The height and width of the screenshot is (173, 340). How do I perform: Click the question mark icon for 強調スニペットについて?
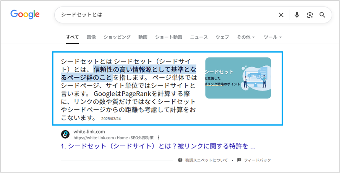pyautogui.click(x=180, y=160)
